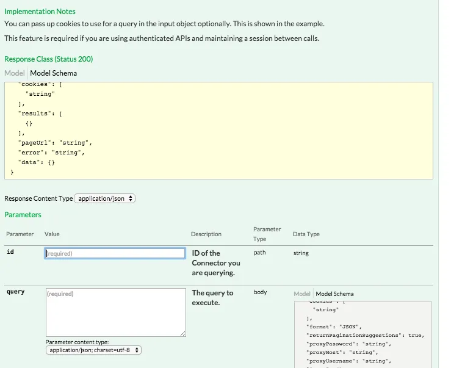Image resolution: width=451 pixels, height=368 pixels.
Task: Switch to Model tab under Response Class
Action: pos(15,73)
